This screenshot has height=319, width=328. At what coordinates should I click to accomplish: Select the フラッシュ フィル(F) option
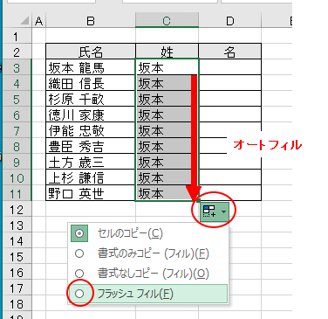click(148, 294)
